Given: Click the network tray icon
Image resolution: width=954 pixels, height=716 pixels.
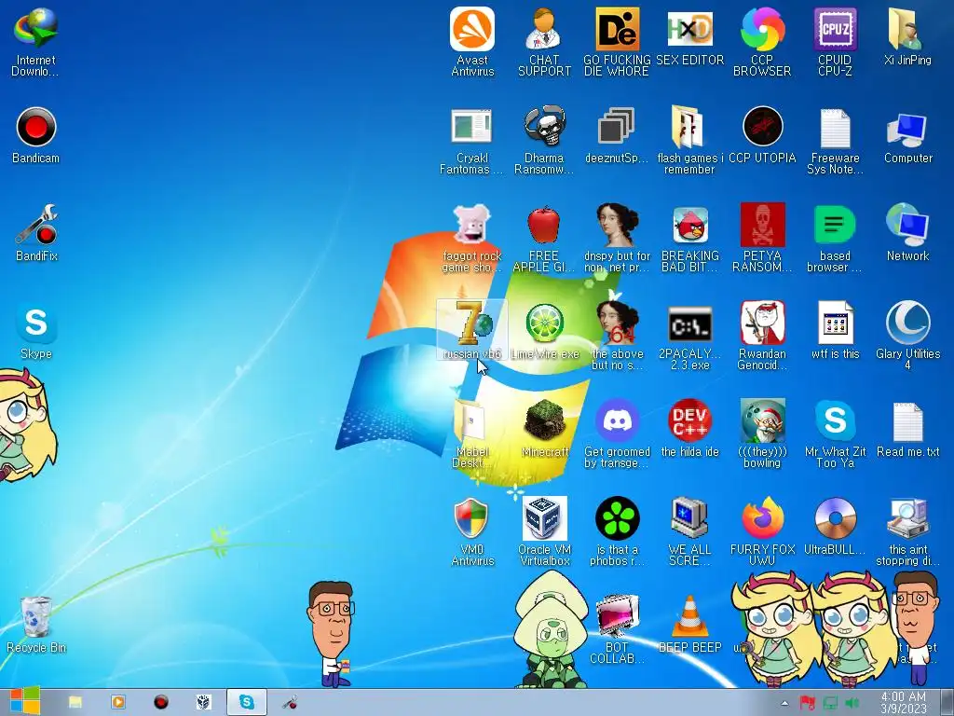Looking at the screenshot, I should pos(830,703).
